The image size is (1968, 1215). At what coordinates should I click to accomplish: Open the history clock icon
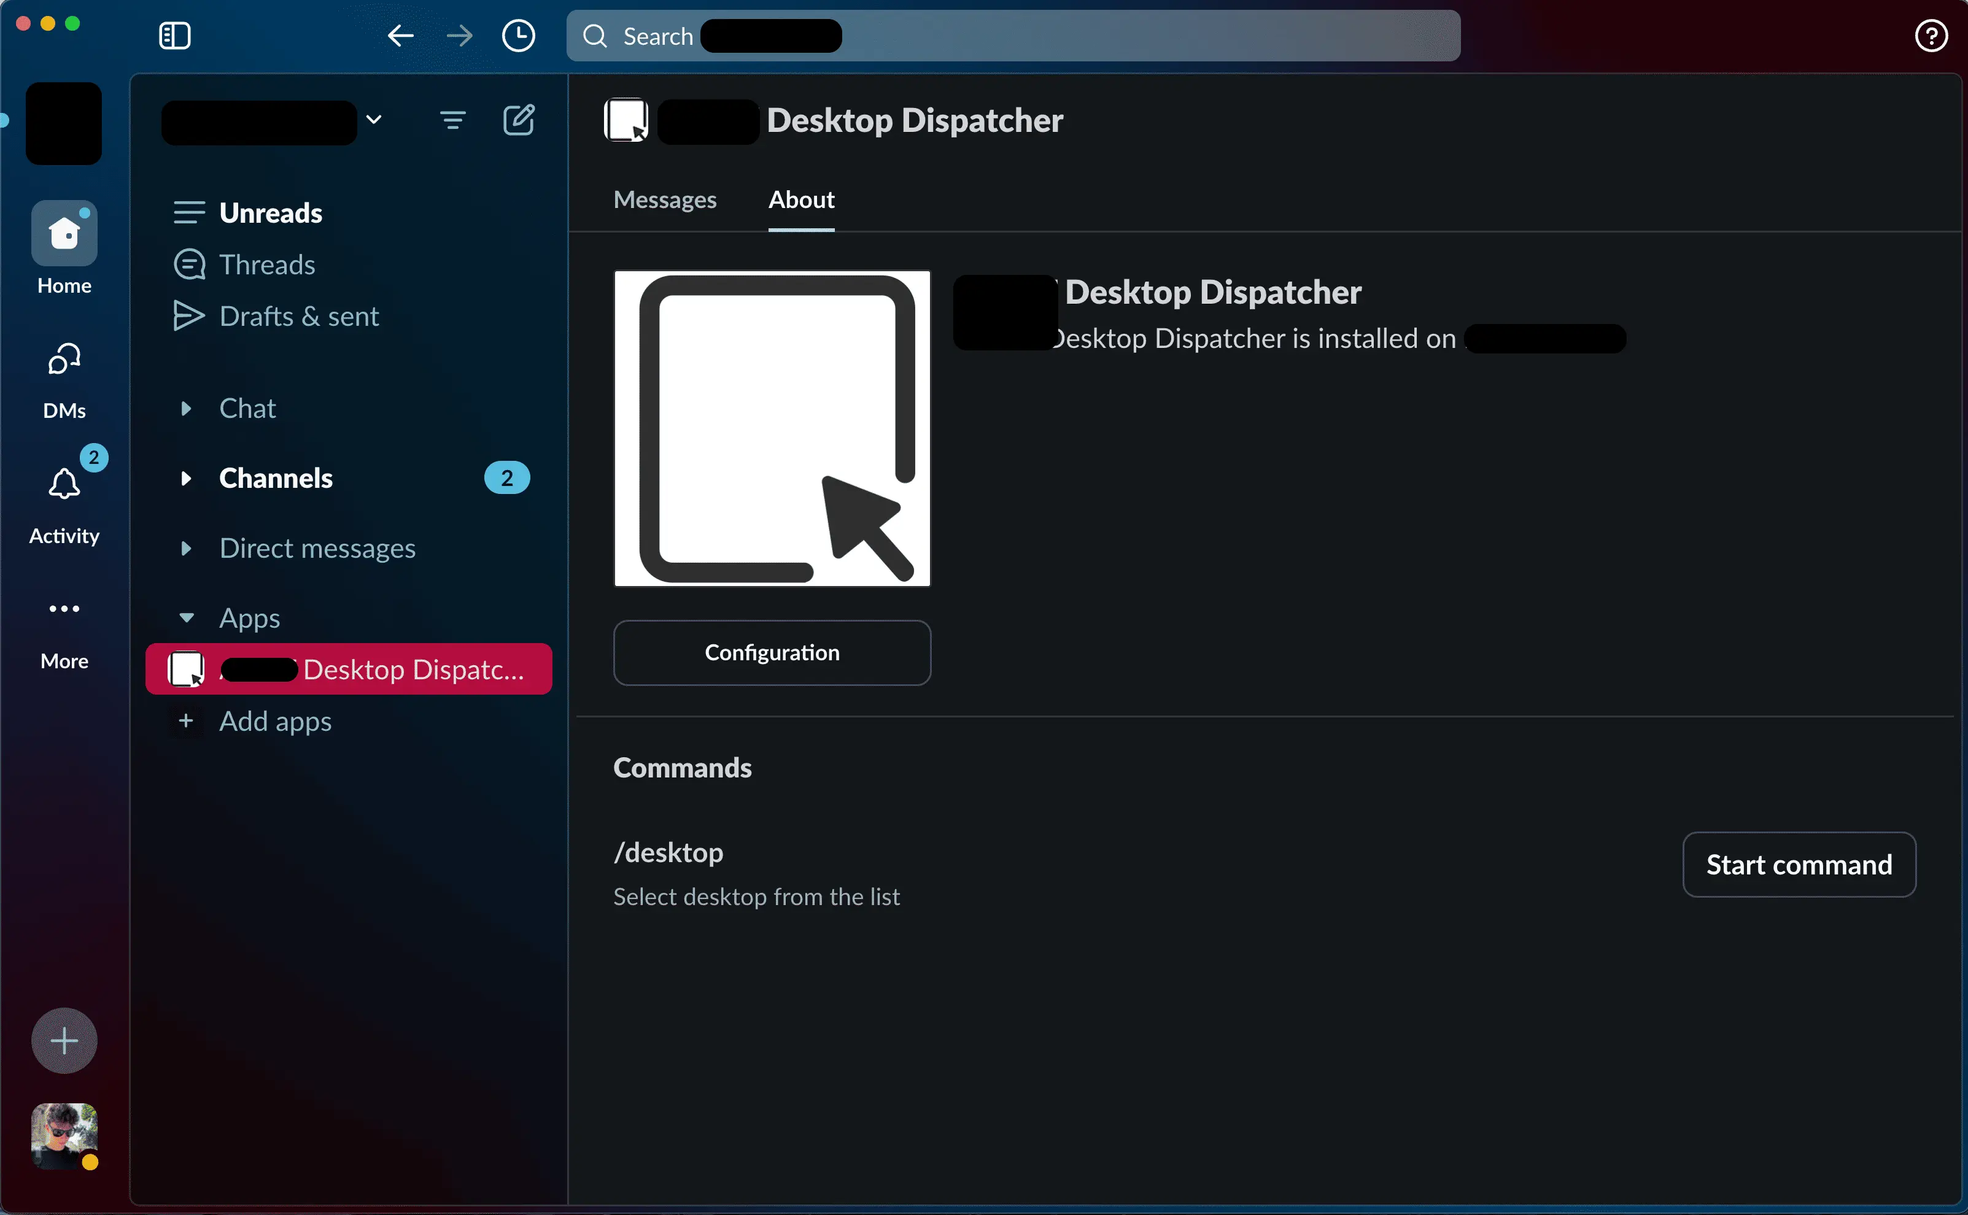518,36
